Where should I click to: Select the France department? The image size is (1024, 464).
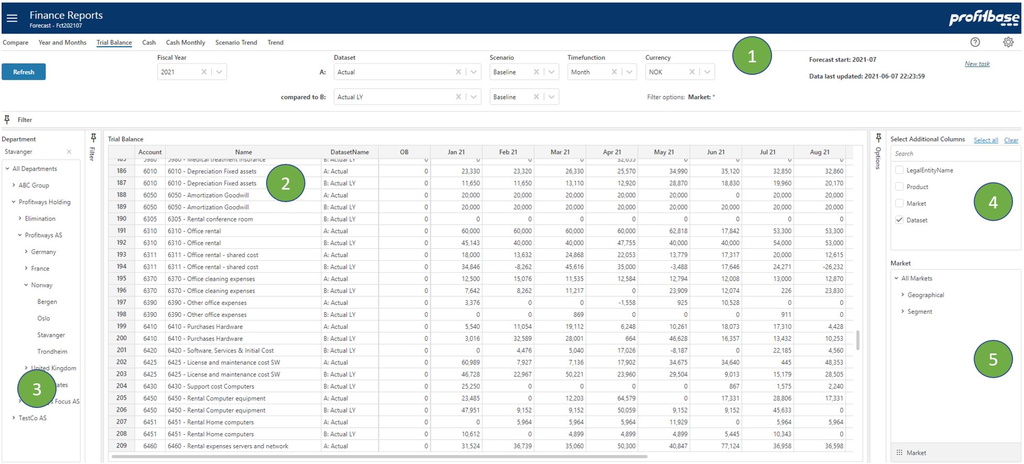point(40,268)
